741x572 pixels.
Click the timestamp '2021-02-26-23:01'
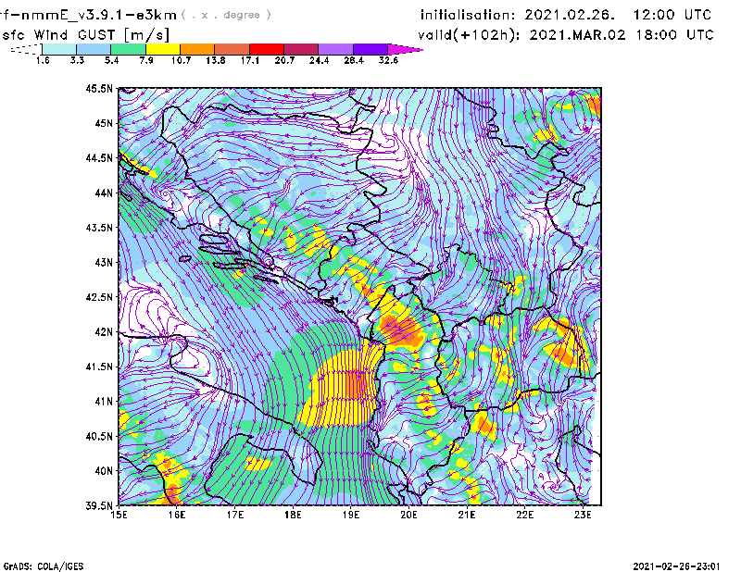point(677,566)
